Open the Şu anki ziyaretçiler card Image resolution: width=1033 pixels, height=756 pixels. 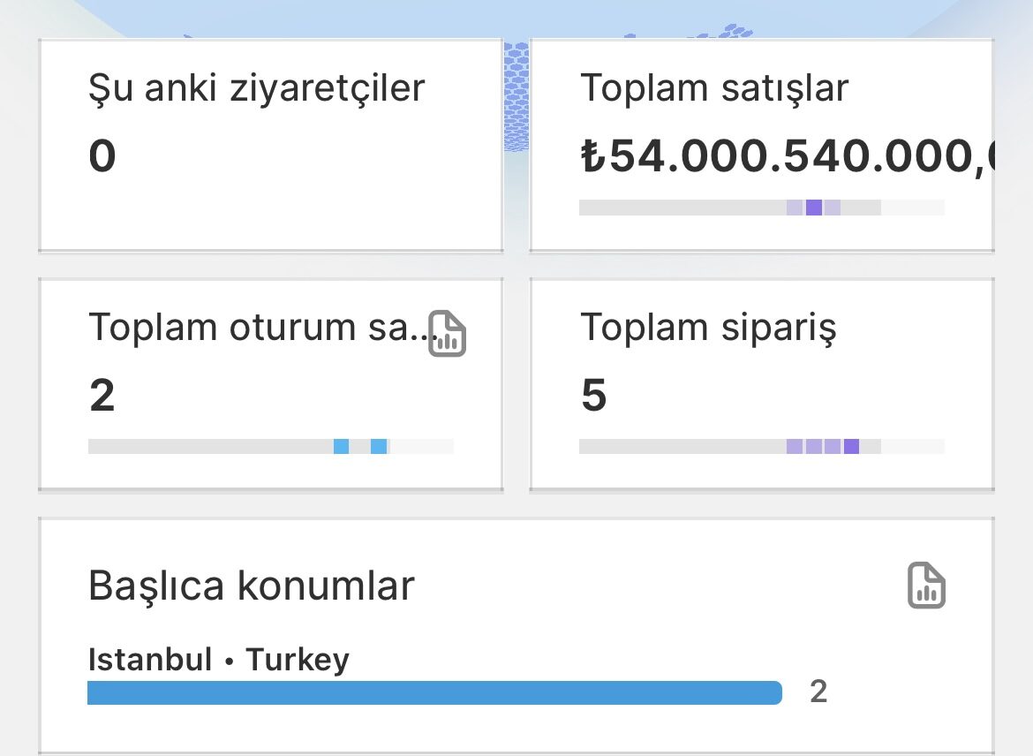271,145
